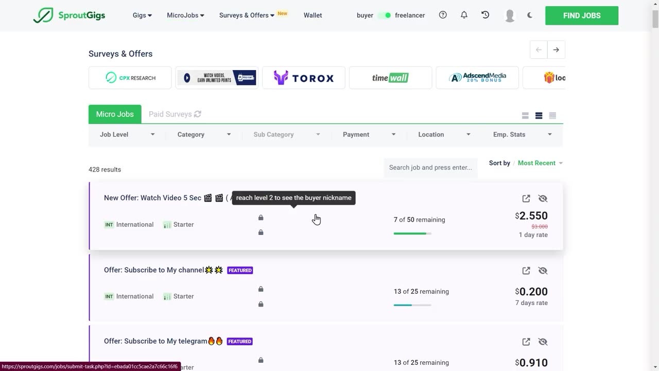Expand the Category filter
659x371 pixels.
point(204,134)
